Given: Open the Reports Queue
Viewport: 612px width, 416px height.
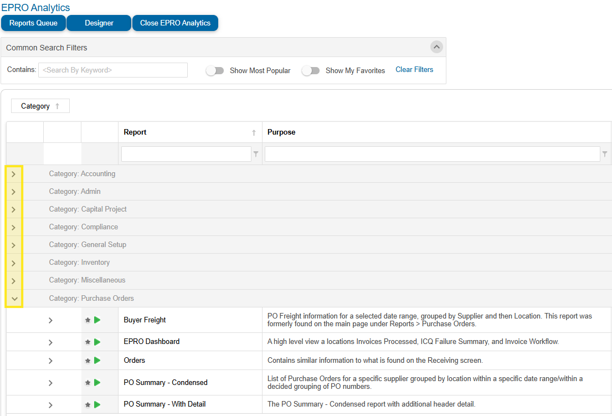Looking at the screenshot, I should 33,23.
